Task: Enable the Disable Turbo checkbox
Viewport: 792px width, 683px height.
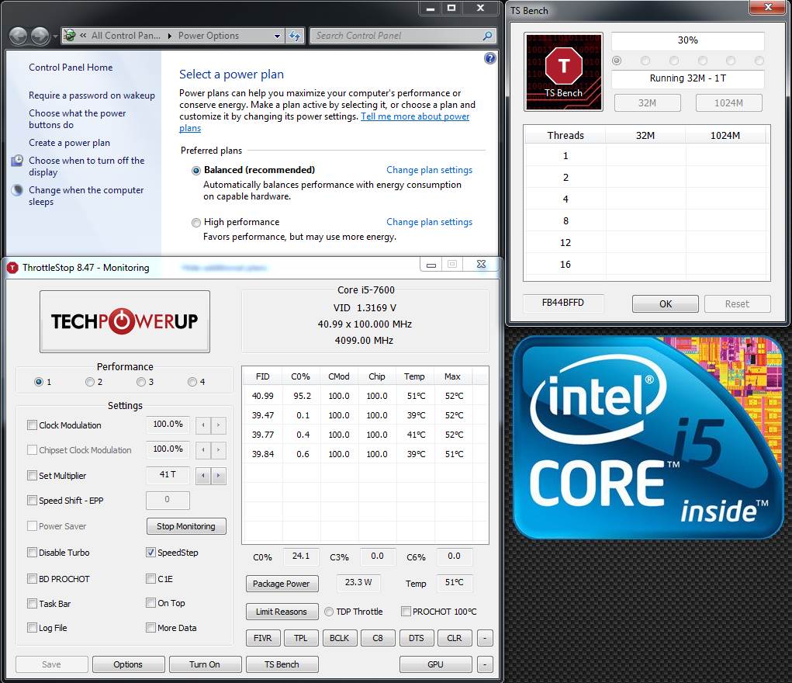Action: (33, 552)
